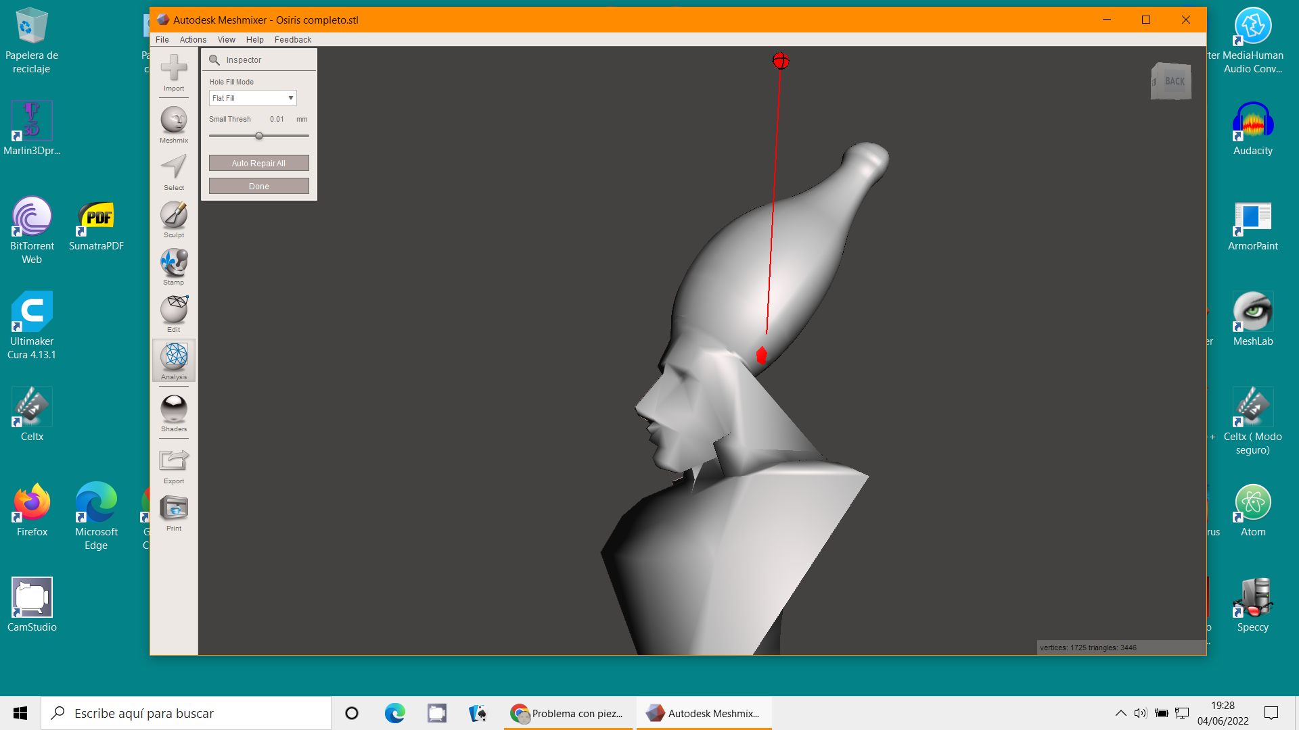Click the Small Thresh slider handle
The height and width of the screenshot is (730, 1299).
[259, 136]
